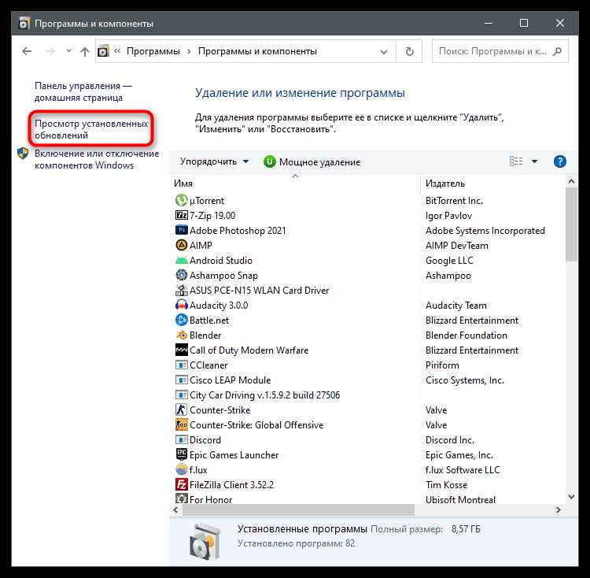Click the AIMP program icon
The width and height of the screenshot is (590, 578).
pos(182,245)
